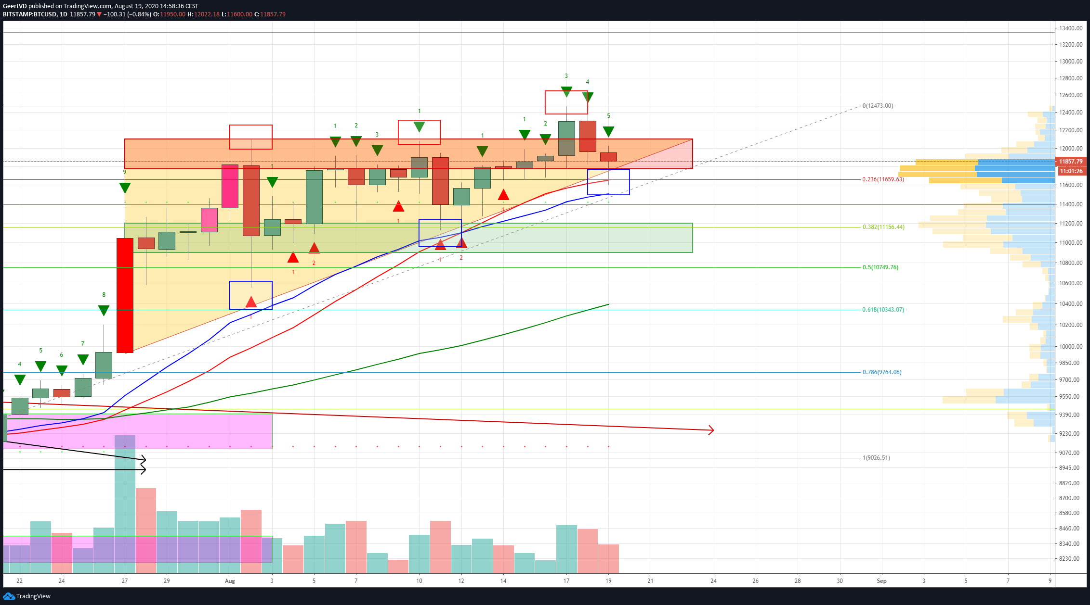This screenshot has height=605, width=1090.
Task: Click the −100.31 (−0.84%) change value
Action: coord(127,14)
